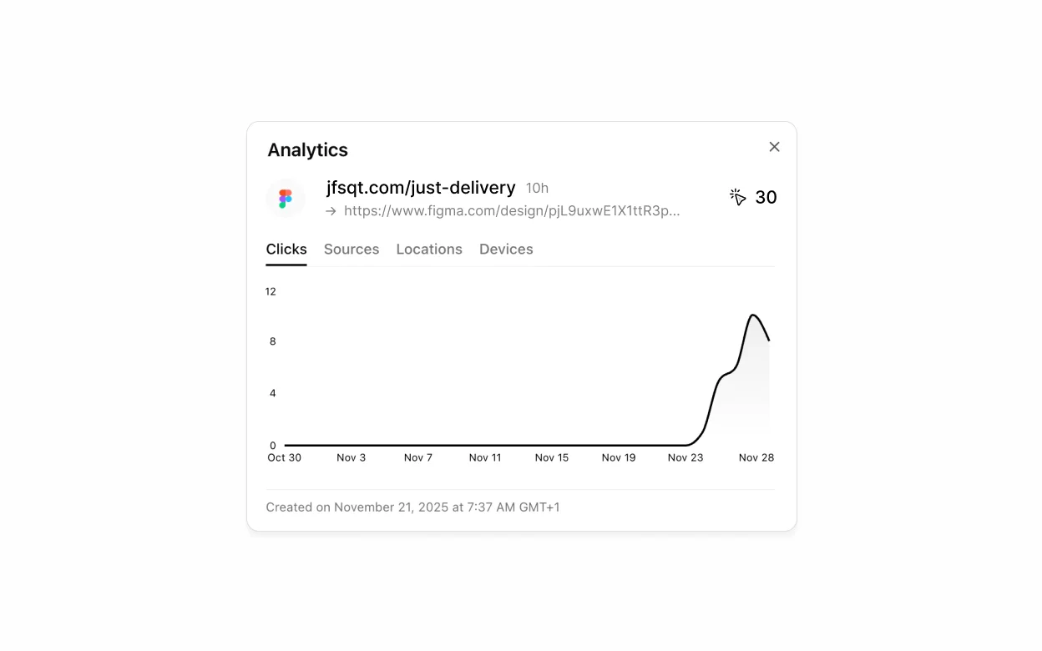
Task: Click the 10h timestamp label
Action: coord(537,188)
